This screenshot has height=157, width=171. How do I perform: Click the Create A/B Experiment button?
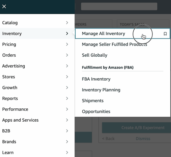pyautogui.click(x=136, y=128)
